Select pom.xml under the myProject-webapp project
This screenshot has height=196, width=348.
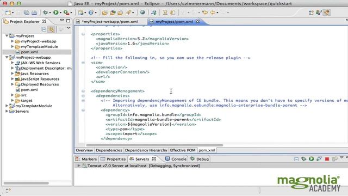tap(29, 90)
